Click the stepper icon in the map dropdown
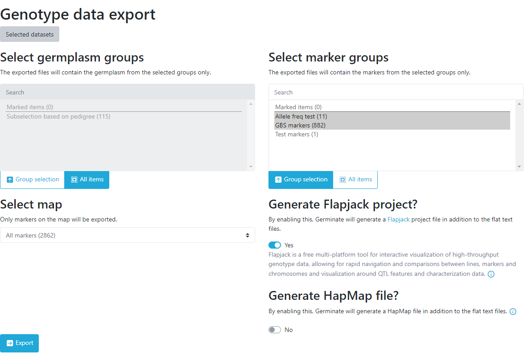524x356 pixels. pyautogui.click(x=248, y=235)
